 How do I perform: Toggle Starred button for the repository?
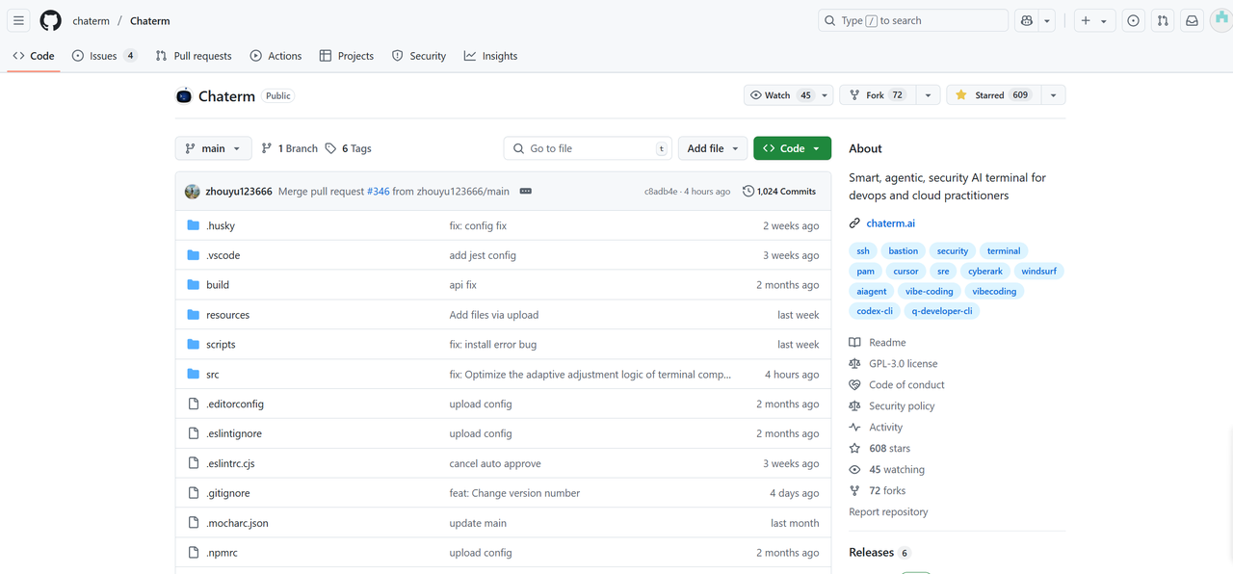991,95
